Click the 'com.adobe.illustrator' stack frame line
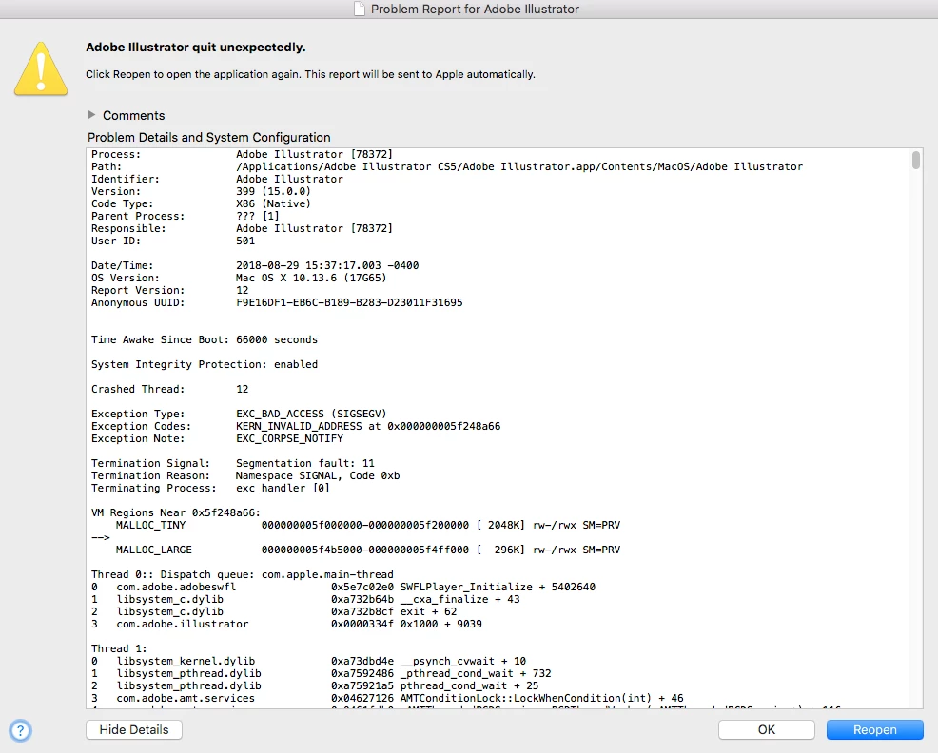The width and height of the screenshot is (938, 753). (x=286, y=625)
